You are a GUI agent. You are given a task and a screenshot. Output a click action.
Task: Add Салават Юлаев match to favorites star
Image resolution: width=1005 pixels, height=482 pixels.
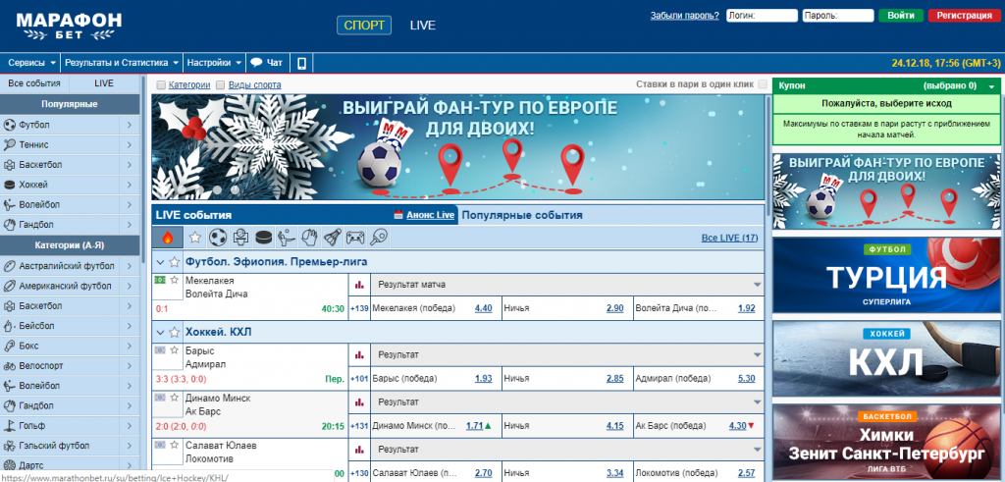[175, 445]
